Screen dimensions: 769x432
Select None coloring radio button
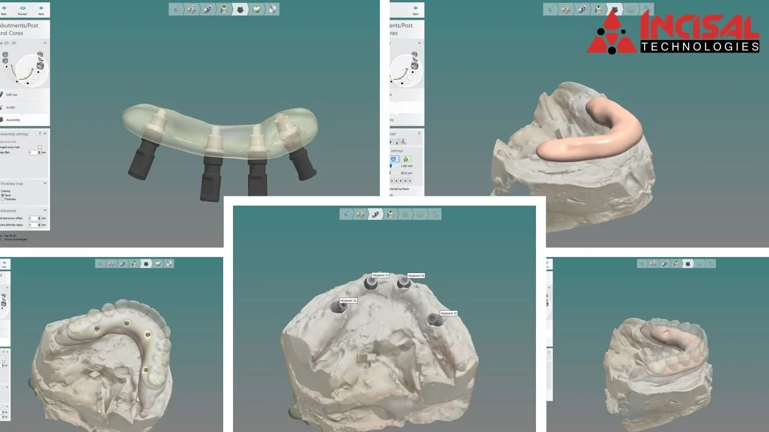click(2, 195)
